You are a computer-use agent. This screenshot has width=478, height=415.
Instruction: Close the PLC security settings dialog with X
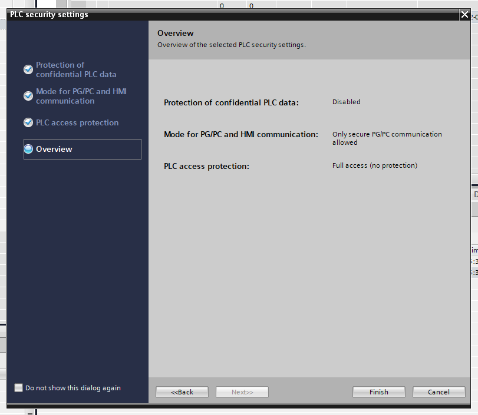pos(464,15)
